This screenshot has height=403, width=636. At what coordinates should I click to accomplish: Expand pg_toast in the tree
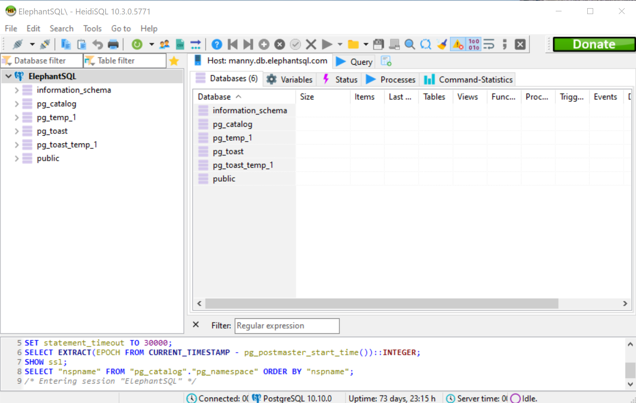click(16, 131)
